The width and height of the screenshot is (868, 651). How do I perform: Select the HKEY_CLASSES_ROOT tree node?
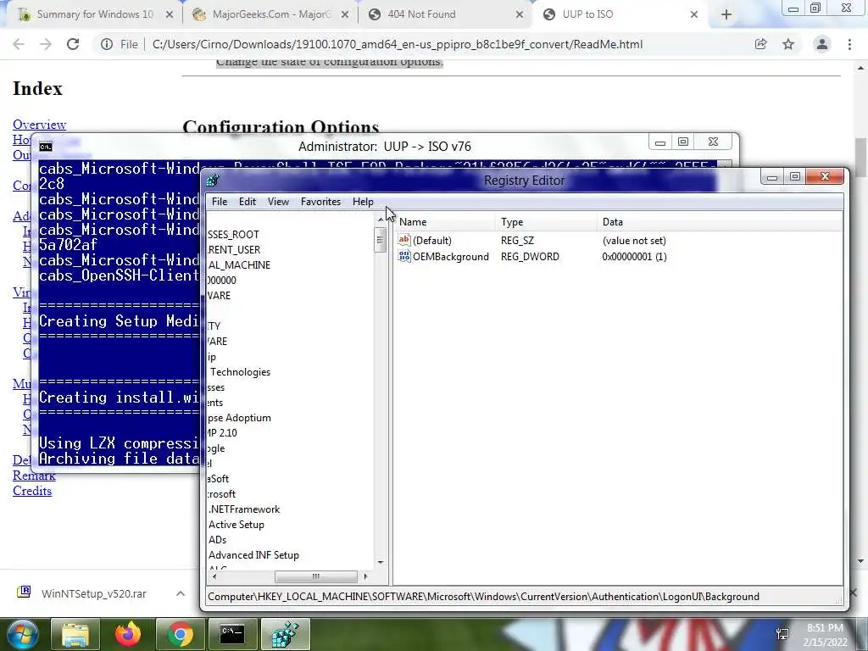tap(233, 235)
